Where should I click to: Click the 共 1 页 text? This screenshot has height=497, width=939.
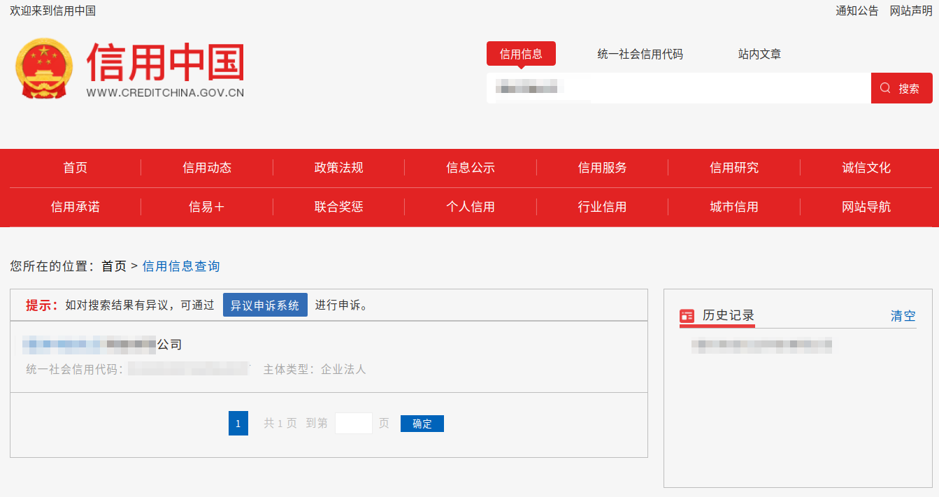pyautogui.click(x=280, y=424)
